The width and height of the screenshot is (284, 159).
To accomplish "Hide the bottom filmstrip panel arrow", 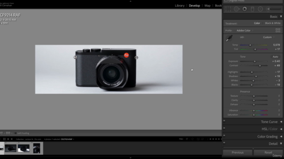I will pos(130,158).
